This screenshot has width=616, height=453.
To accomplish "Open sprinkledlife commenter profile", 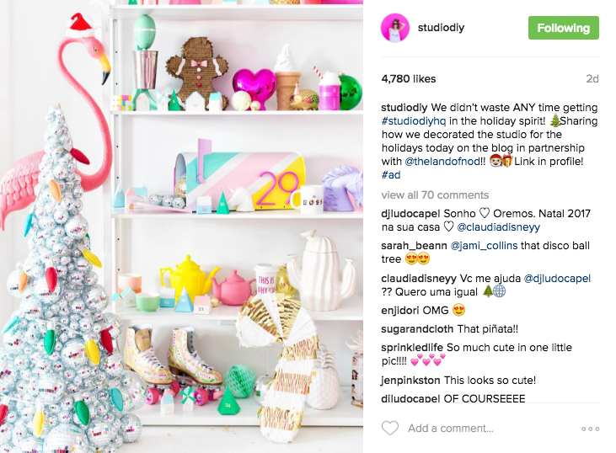I will [x=412, y=348].
